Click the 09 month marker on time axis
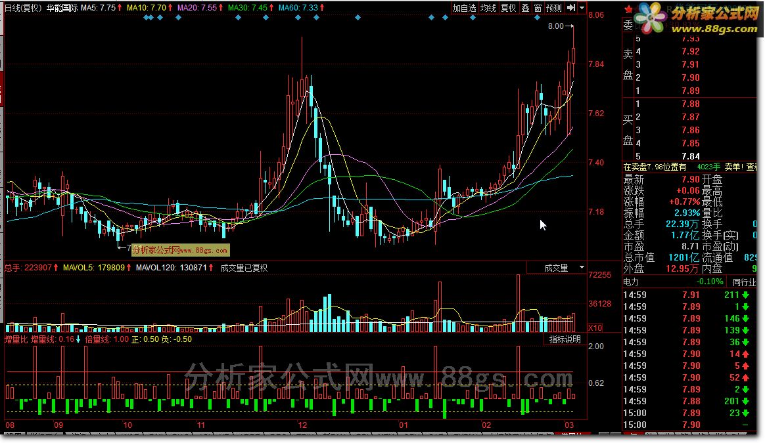Viewport: 765px width, 443px height. point(58,425)
